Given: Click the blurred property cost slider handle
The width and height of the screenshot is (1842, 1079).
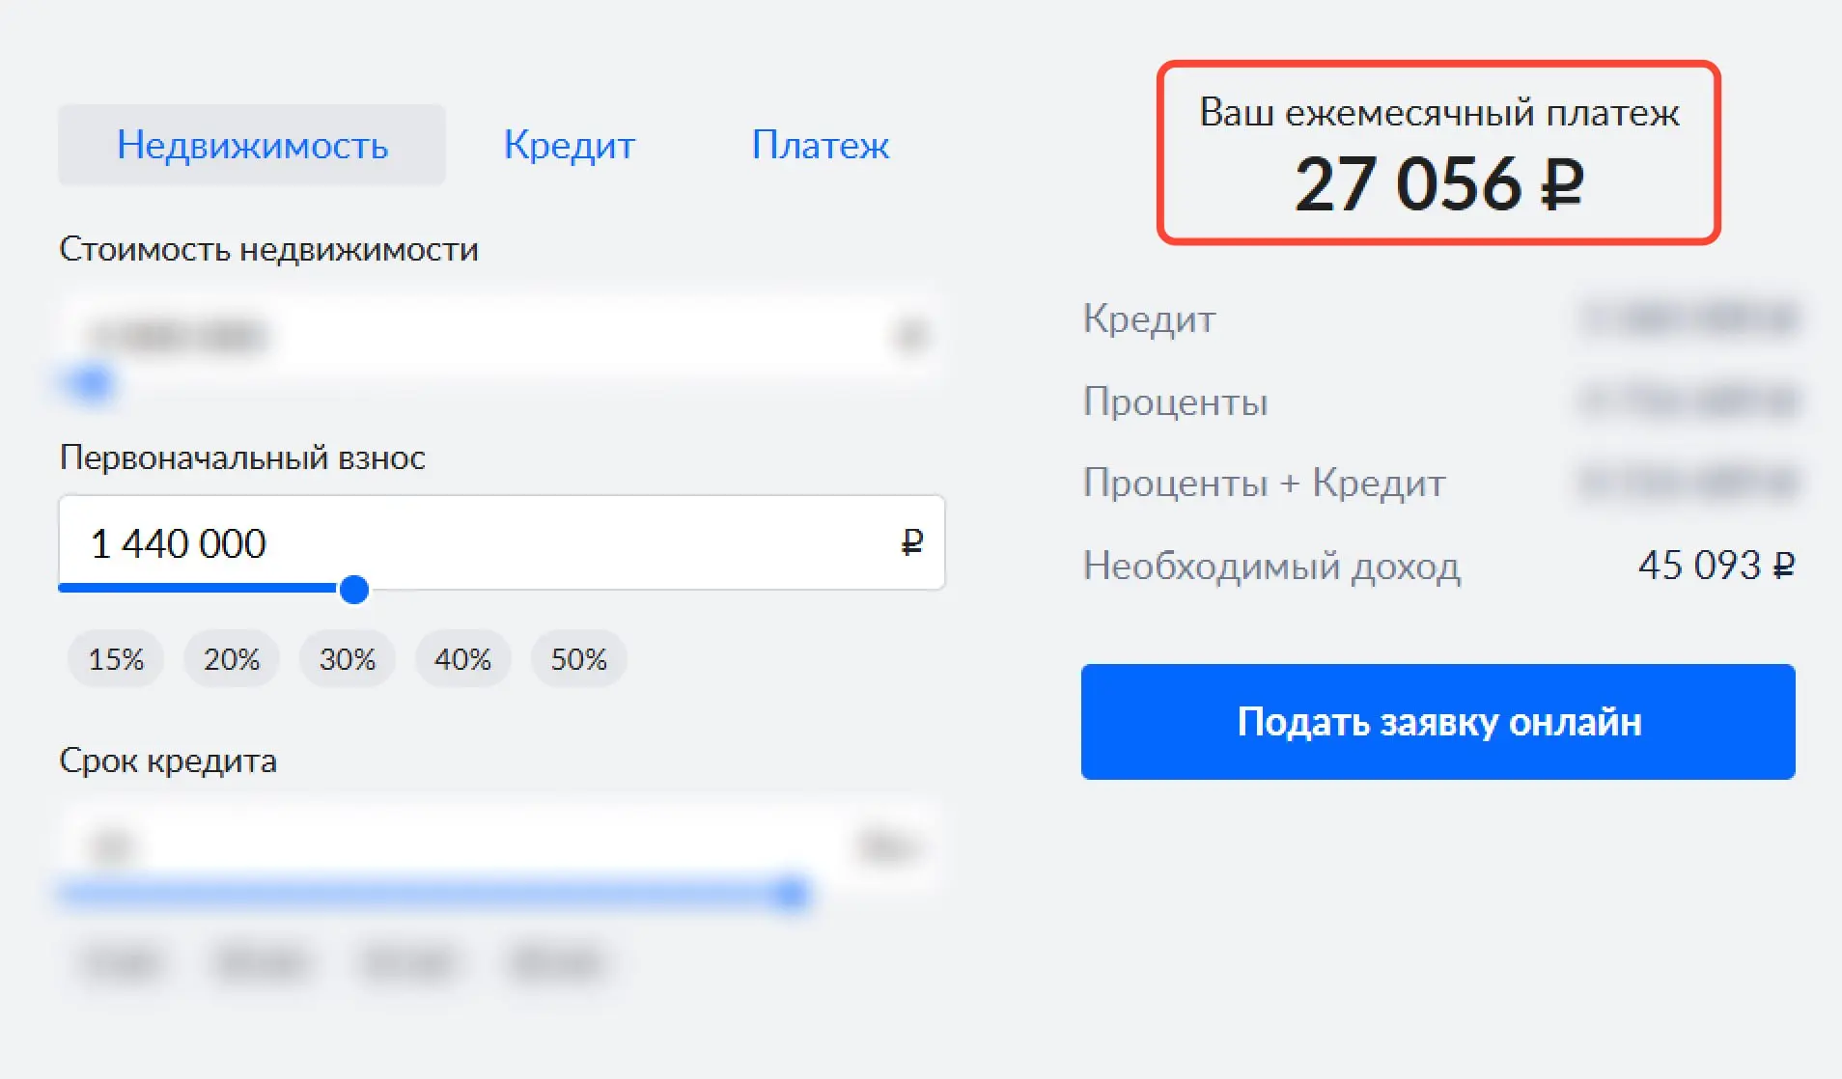Looking at the screenshot, I should tap(92, 384).
